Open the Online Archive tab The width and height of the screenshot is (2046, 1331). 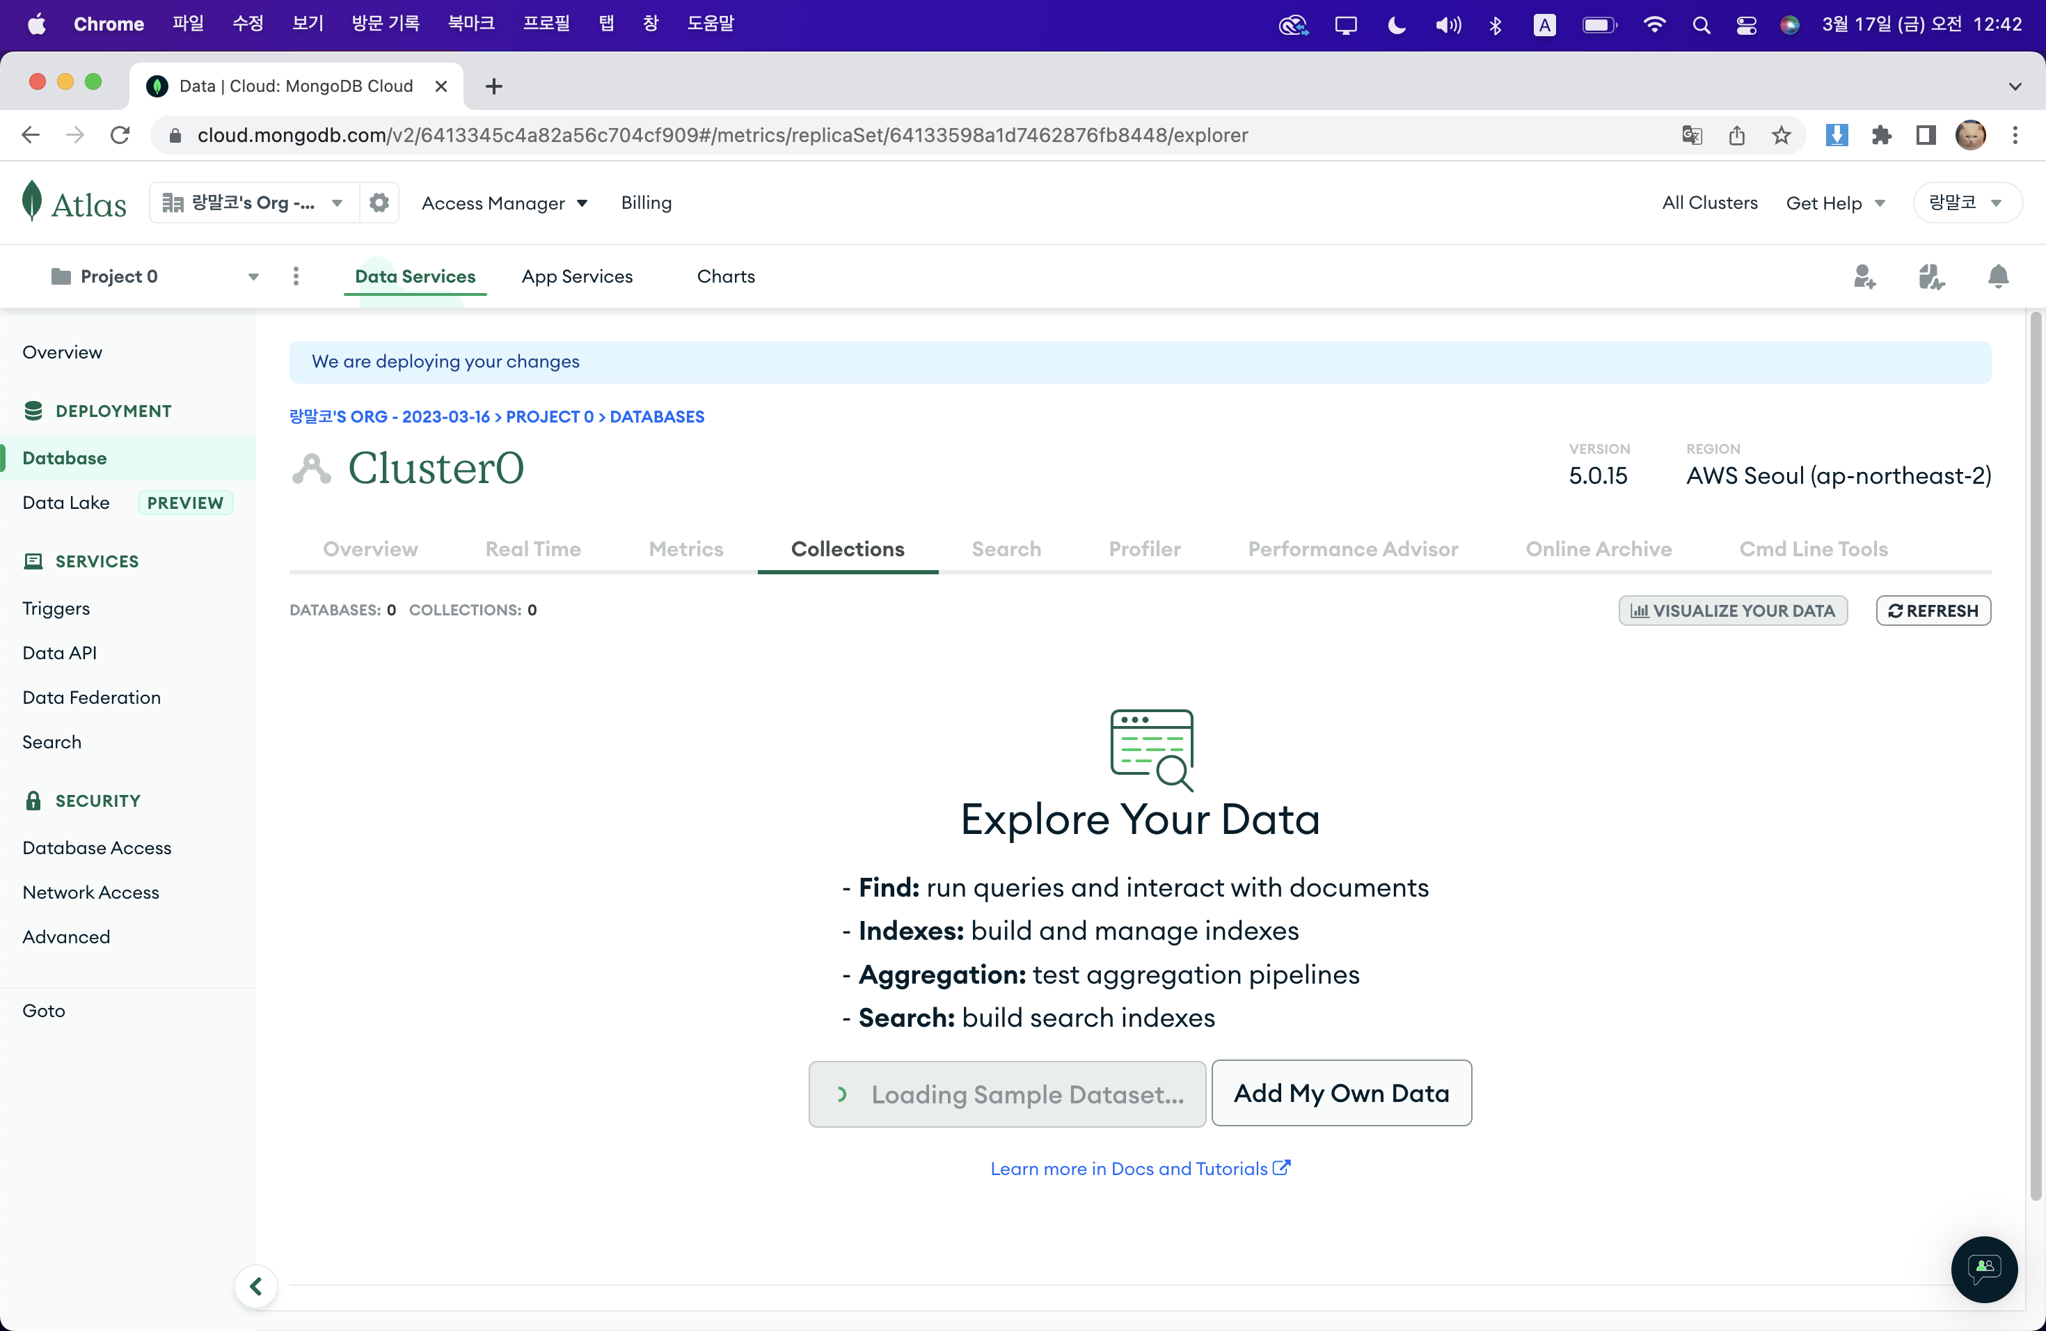tap(1598, 549)
